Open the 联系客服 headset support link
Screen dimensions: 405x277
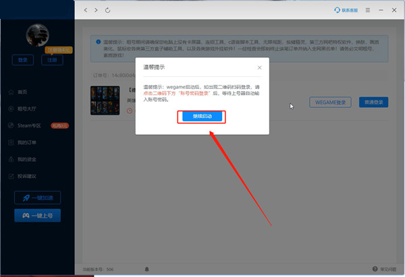(346, 10)
